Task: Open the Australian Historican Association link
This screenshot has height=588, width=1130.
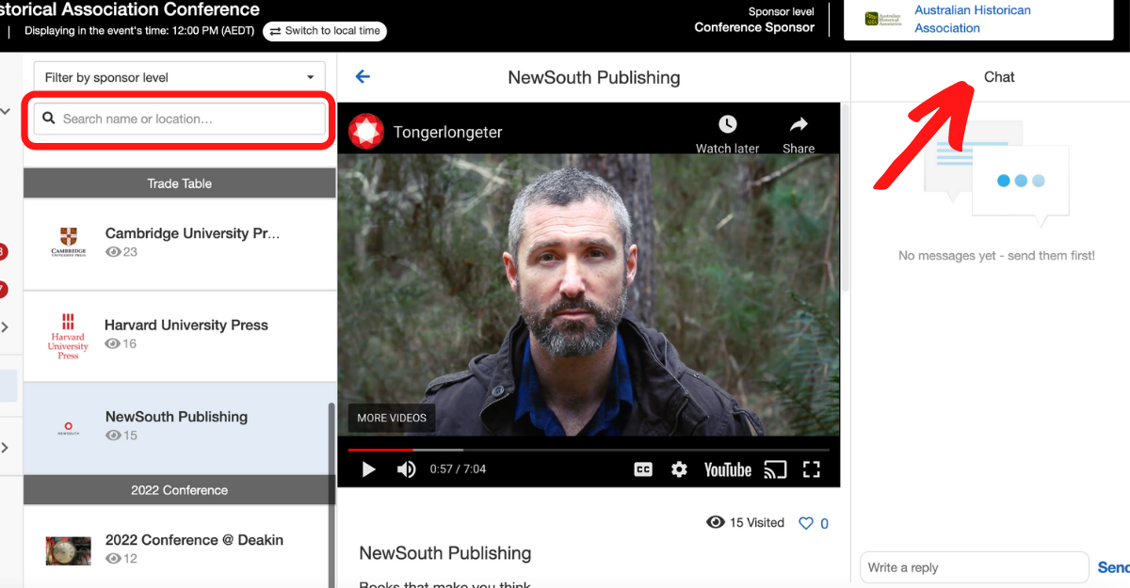Action: [x=972, y=19]
